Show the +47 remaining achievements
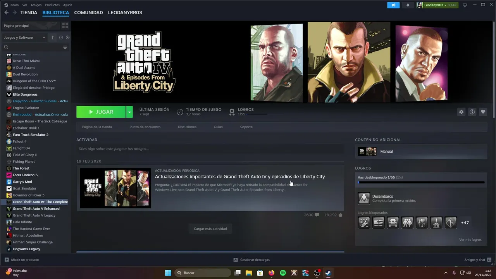 [x=465, y=222]
